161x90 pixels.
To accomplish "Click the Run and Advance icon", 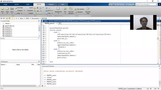I will (x=71, y=8).
